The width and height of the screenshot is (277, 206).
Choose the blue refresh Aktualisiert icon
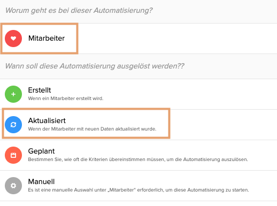(13, 125)
